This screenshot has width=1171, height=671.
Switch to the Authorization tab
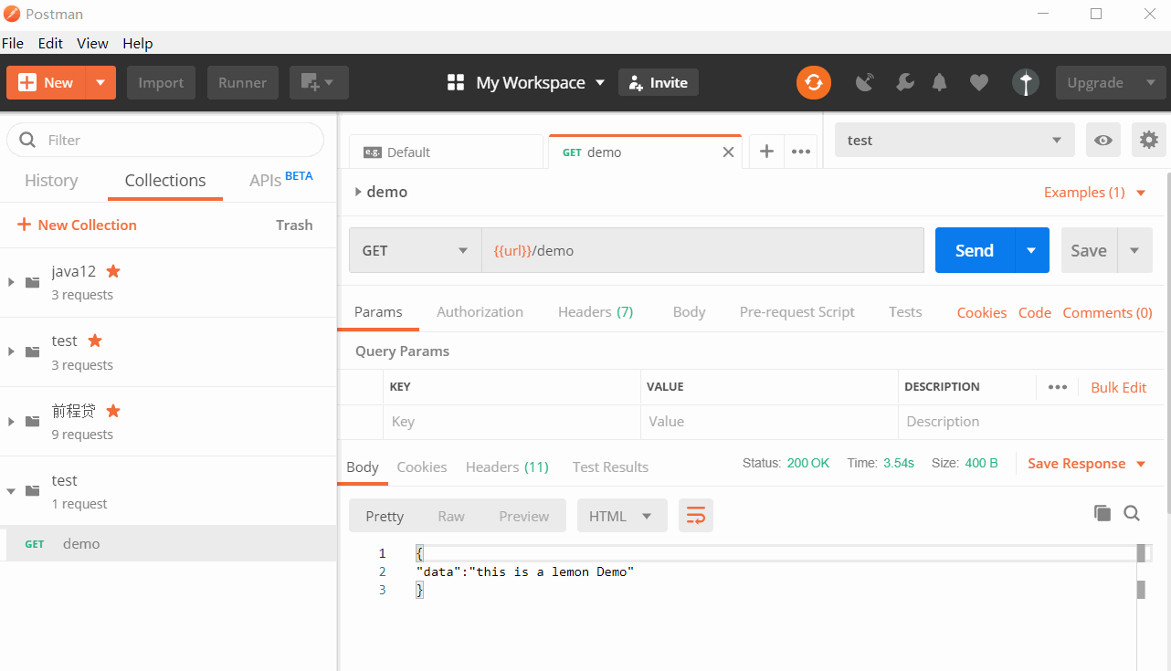point(480,312)
